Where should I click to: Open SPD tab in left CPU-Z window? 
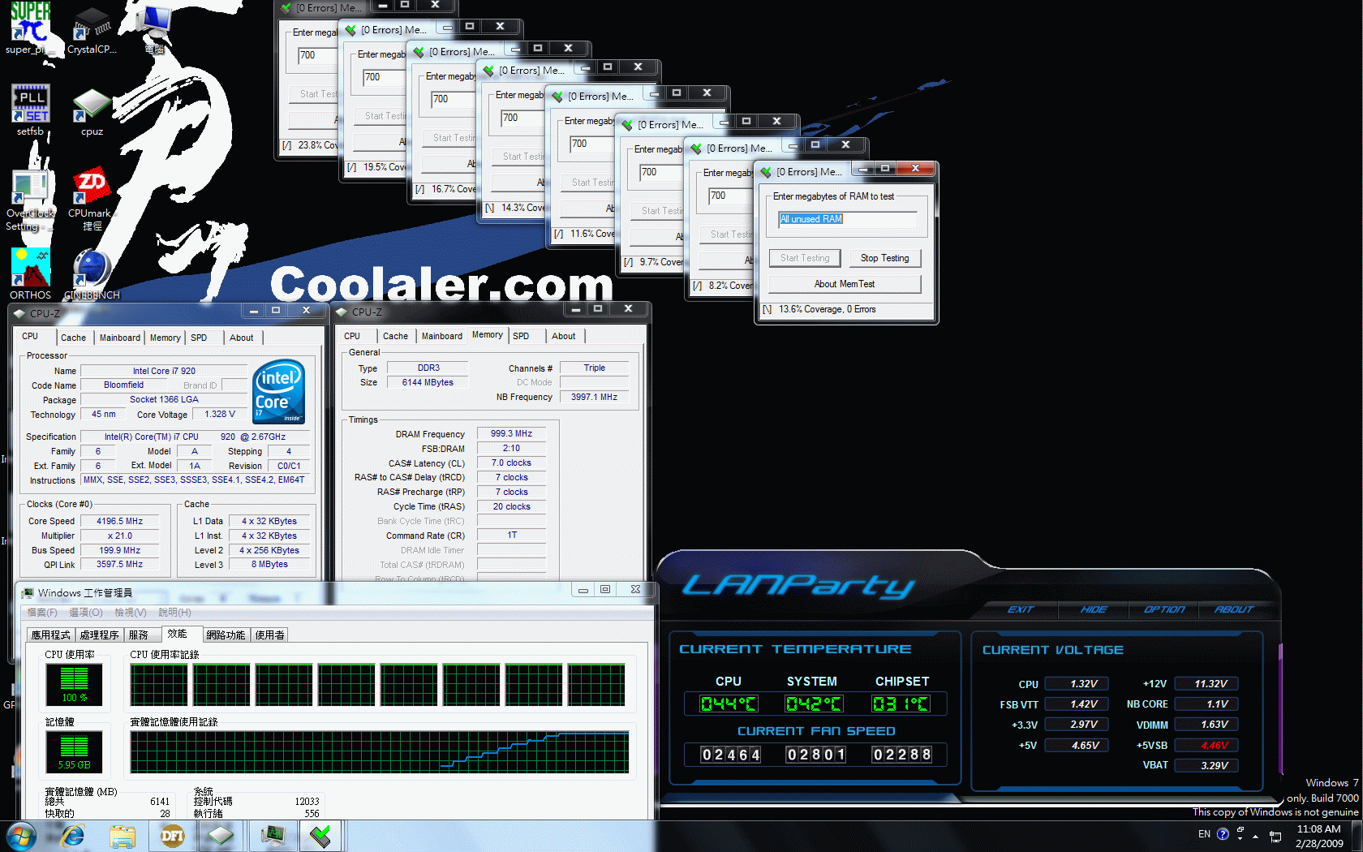point(199,338)
